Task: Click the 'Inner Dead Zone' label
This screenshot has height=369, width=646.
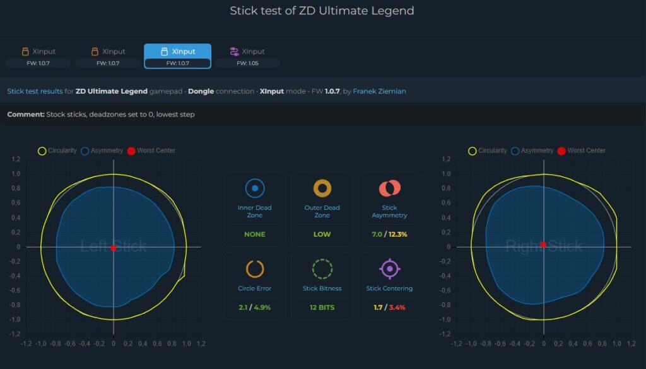Action: click(255, 212)
